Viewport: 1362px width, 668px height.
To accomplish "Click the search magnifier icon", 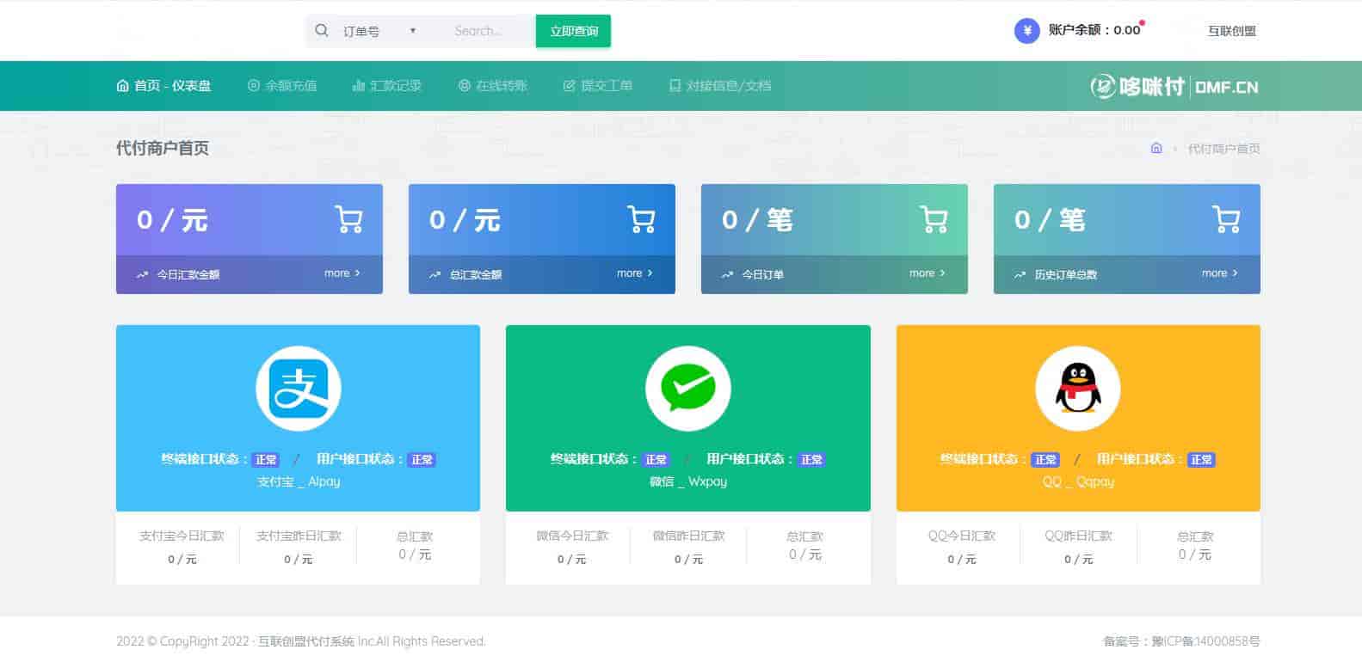I will tap(322, 31).
